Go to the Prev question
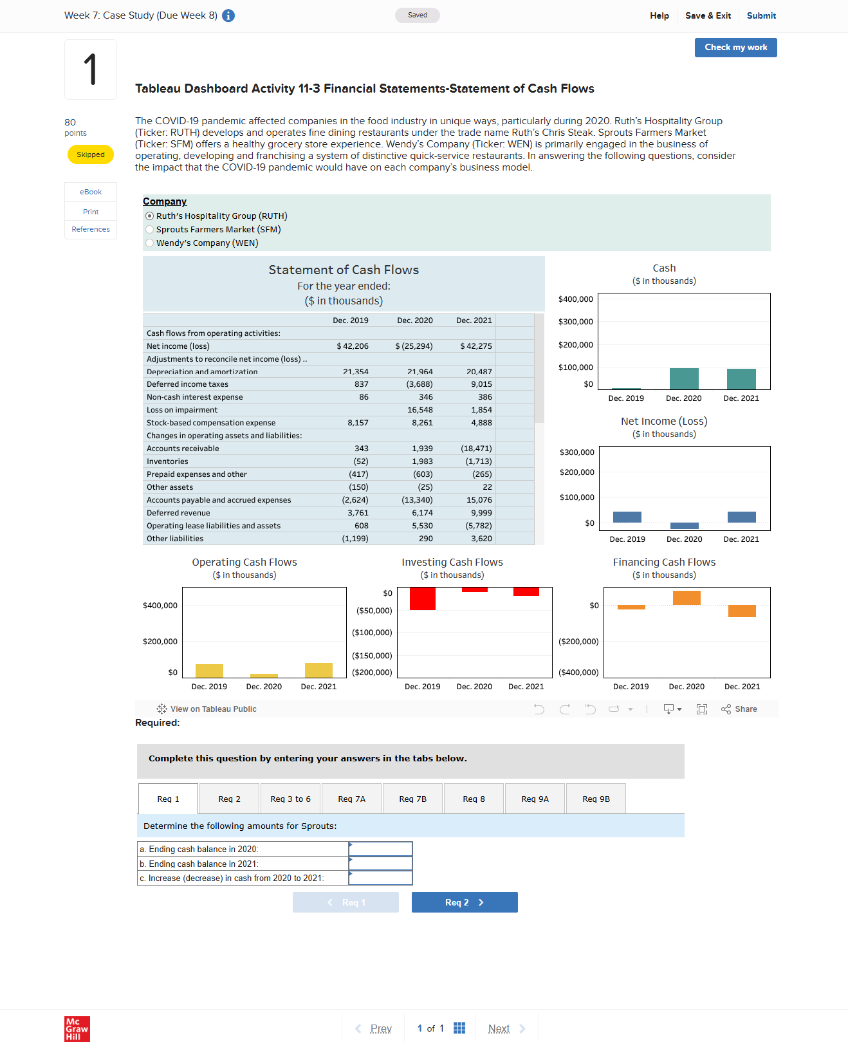Screen dimensions: 848x1049 coord(373,1028)
